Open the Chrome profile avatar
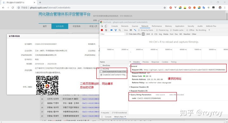Image resolution: width=228 pixels, height=123 pixels. (220, 8)
